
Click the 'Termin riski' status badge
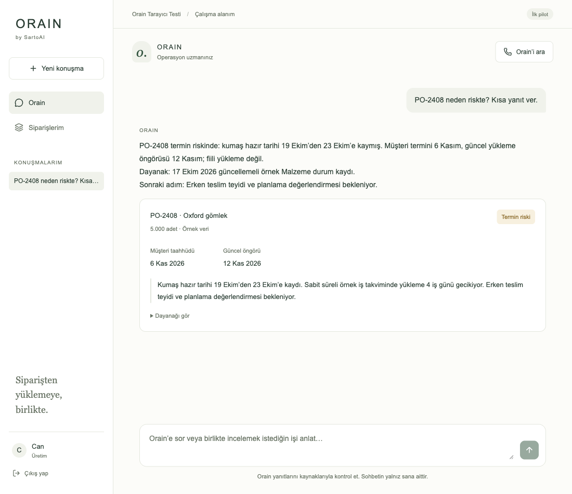click(x=516, y=217)
